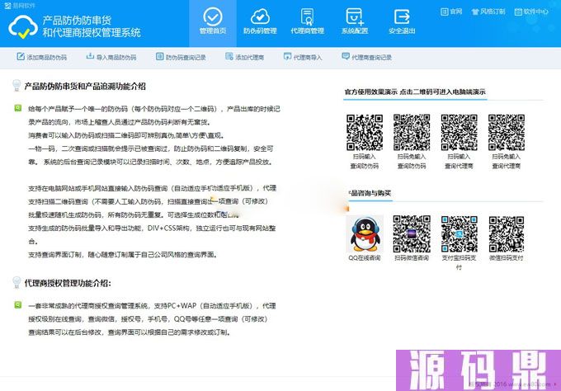Click 支付宝扫码支付 QR code

point(459,234)
